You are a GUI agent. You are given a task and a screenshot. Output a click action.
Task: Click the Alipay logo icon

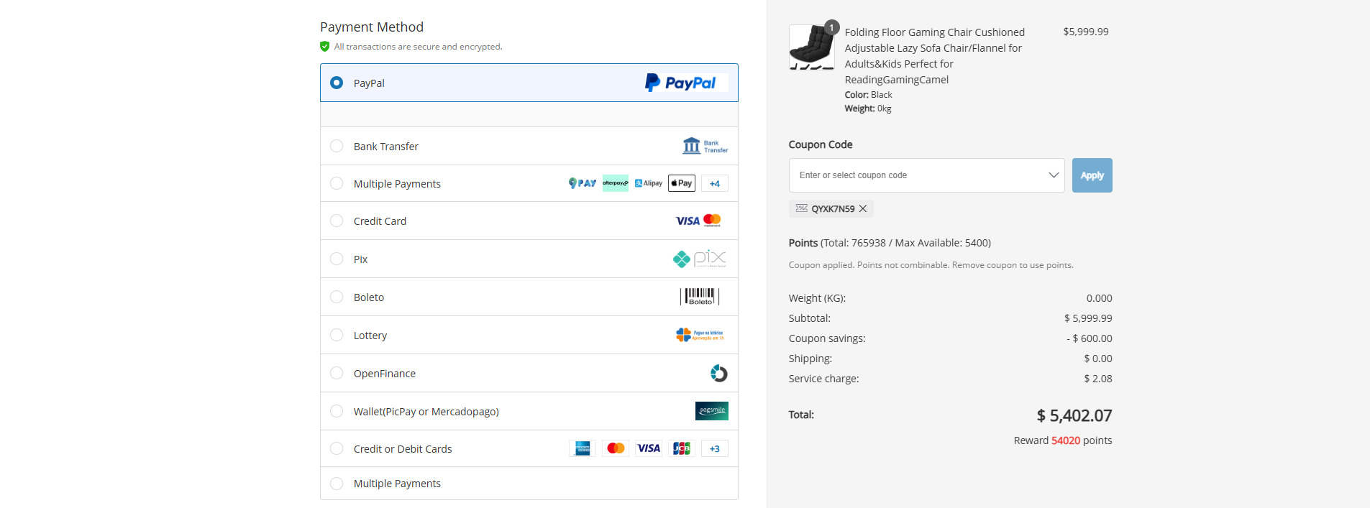(649, 183)
